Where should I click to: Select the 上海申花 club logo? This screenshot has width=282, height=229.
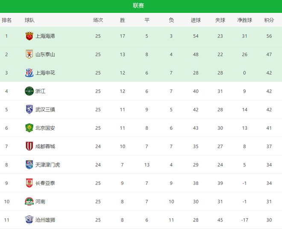coord(29,73)
